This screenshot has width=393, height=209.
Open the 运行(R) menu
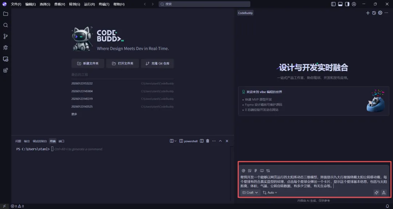[x=90, y=4]
